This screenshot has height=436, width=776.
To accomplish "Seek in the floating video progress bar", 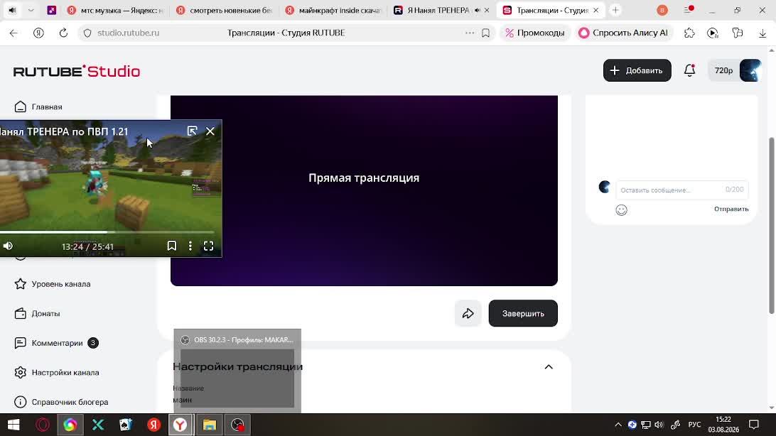I will tap(107, 231).
